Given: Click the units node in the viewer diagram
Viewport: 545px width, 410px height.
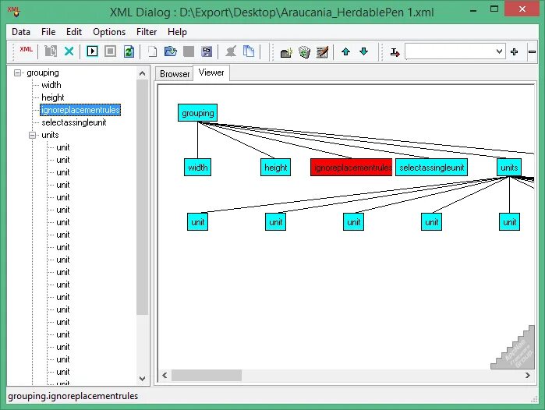Looking at the screenshot, I should tap(509, 168).
